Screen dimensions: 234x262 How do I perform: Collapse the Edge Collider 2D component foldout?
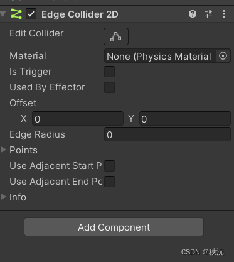(x=3, y=14)
